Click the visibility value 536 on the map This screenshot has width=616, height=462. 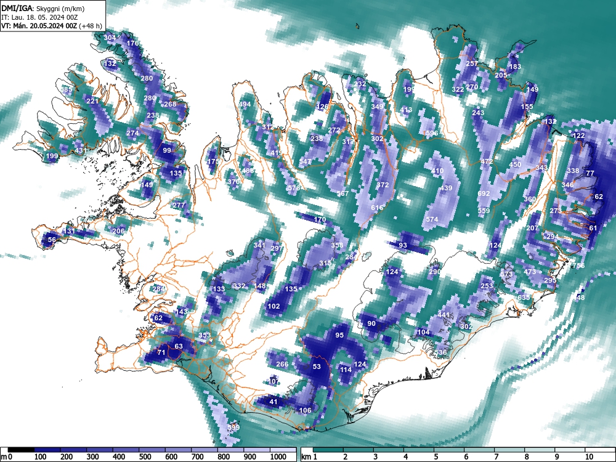[x=440, y=352]
